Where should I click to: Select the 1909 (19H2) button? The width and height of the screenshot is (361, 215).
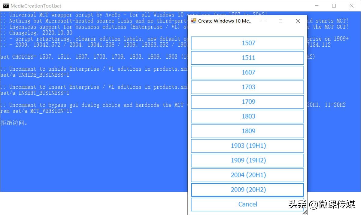pyautogui.click(x=247, y=161)
